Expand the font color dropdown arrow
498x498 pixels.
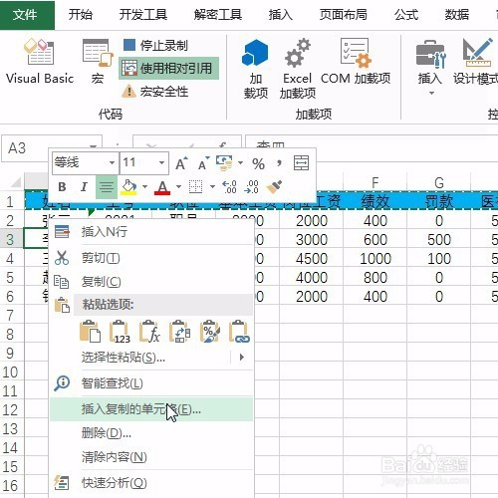(x=178, y=187)
